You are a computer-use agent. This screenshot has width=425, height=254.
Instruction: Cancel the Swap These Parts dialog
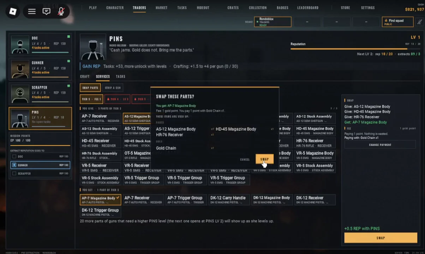[245, 159]
